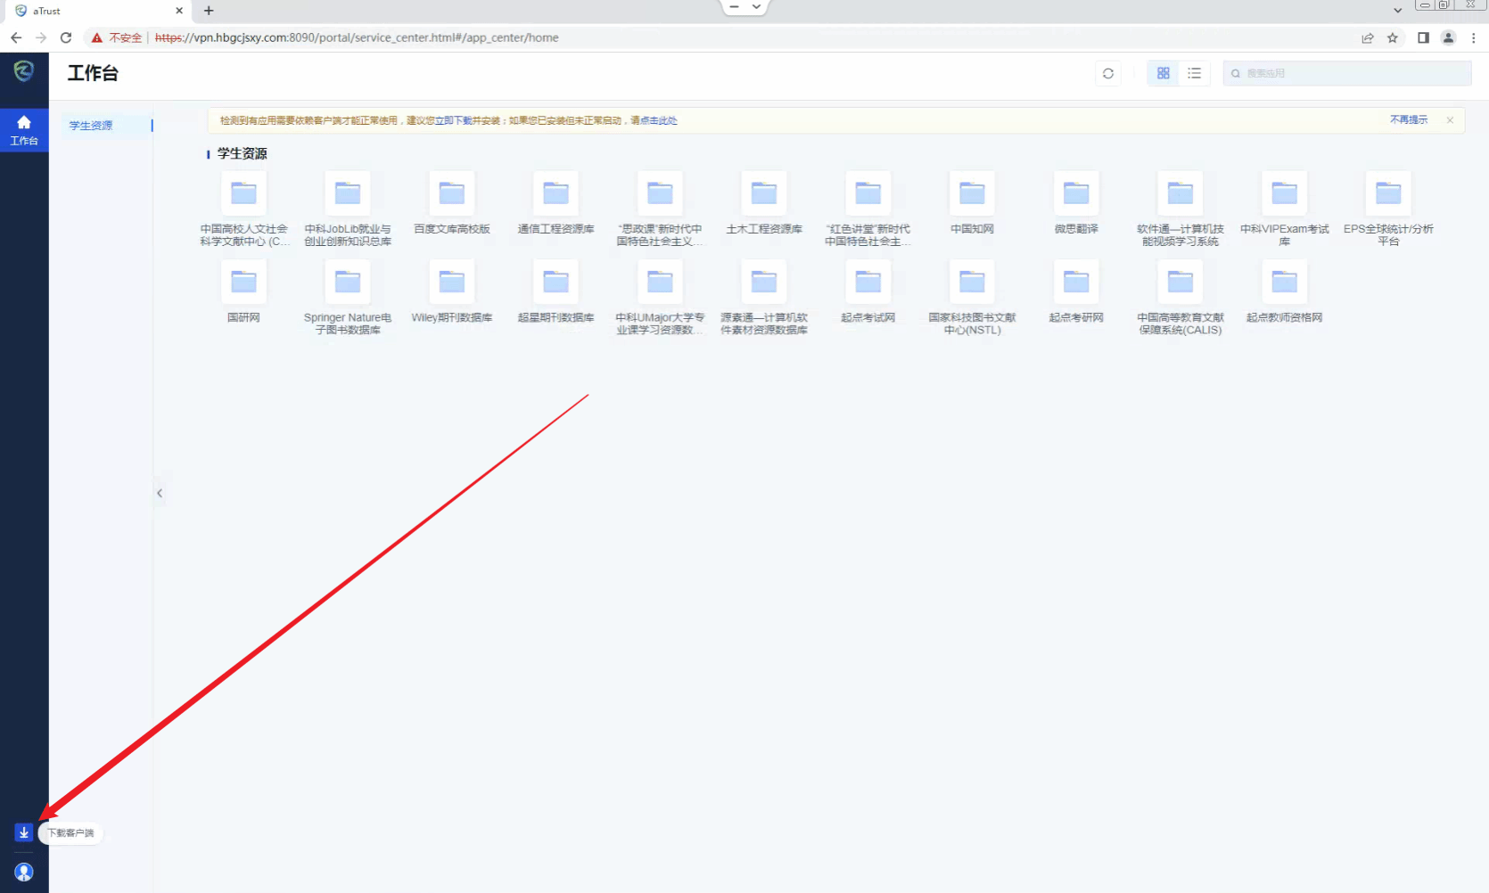Open the Chrome three-dot menu
This screenshot has height=893, width=1489.
click(x=1473, y=37)
